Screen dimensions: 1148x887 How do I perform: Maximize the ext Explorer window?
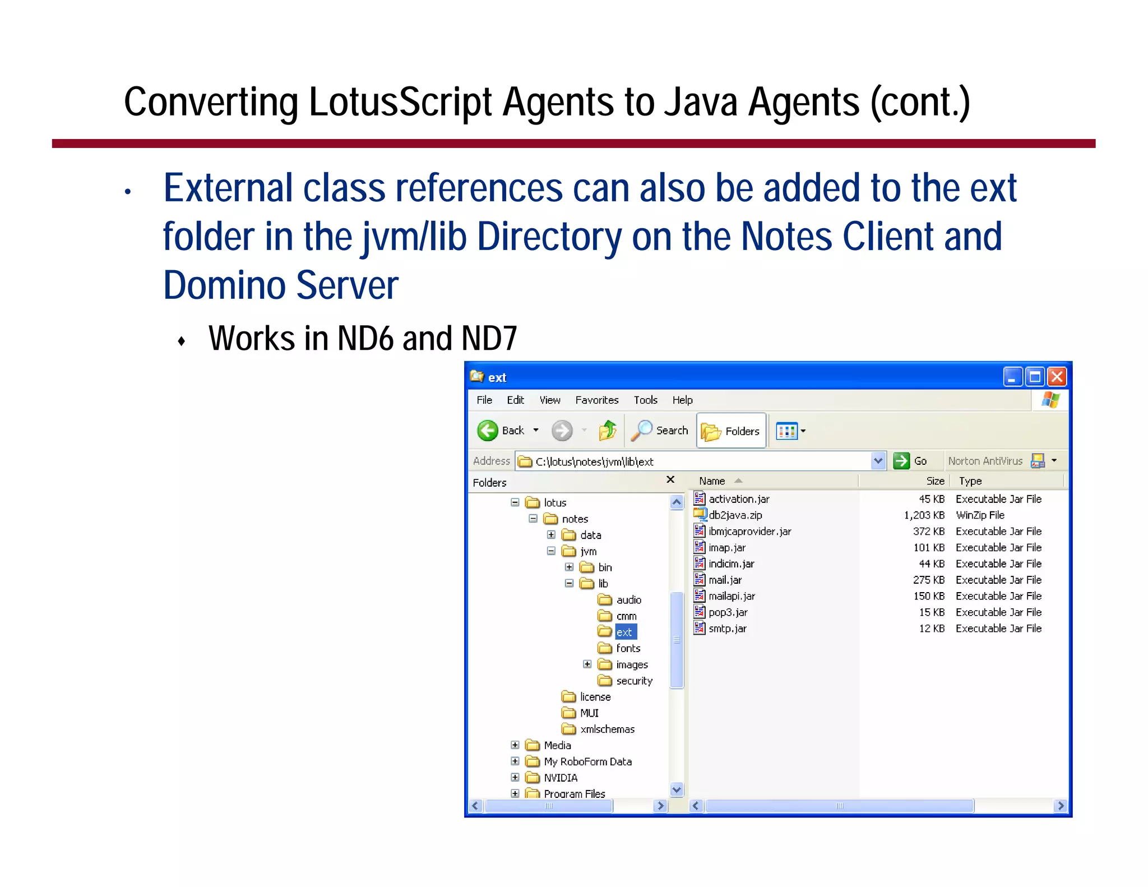(1035, 376)
